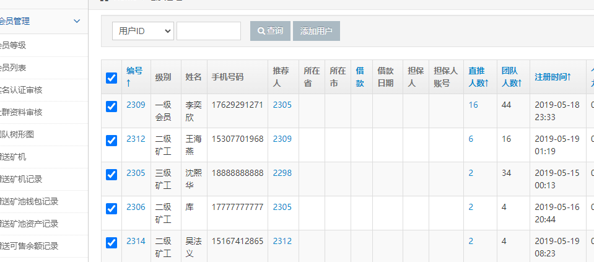This screenshot has width=594, height=262.
Task: Select name cell 王海燕
Action: [x=194, y=145]
